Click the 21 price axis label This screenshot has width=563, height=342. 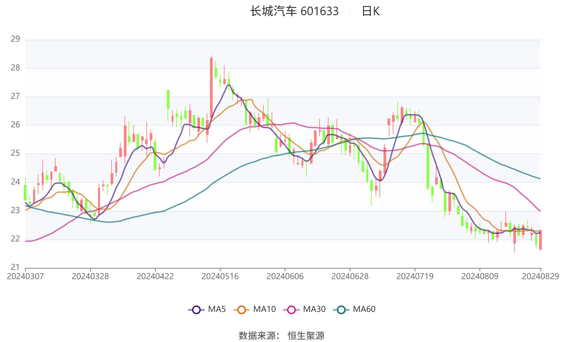click(x=15, y=267)
